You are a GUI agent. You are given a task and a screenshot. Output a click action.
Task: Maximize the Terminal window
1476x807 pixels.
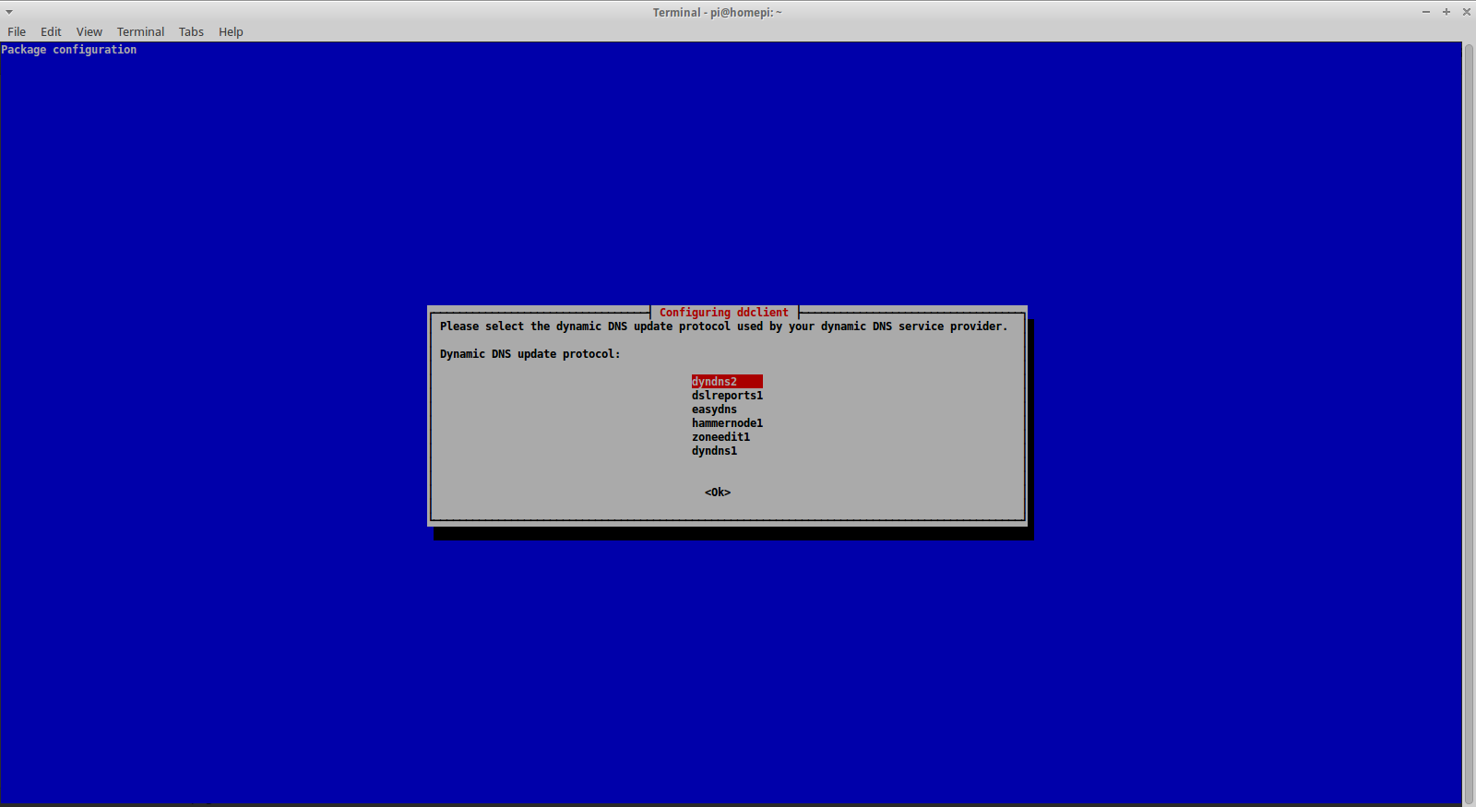[1446, 12]
